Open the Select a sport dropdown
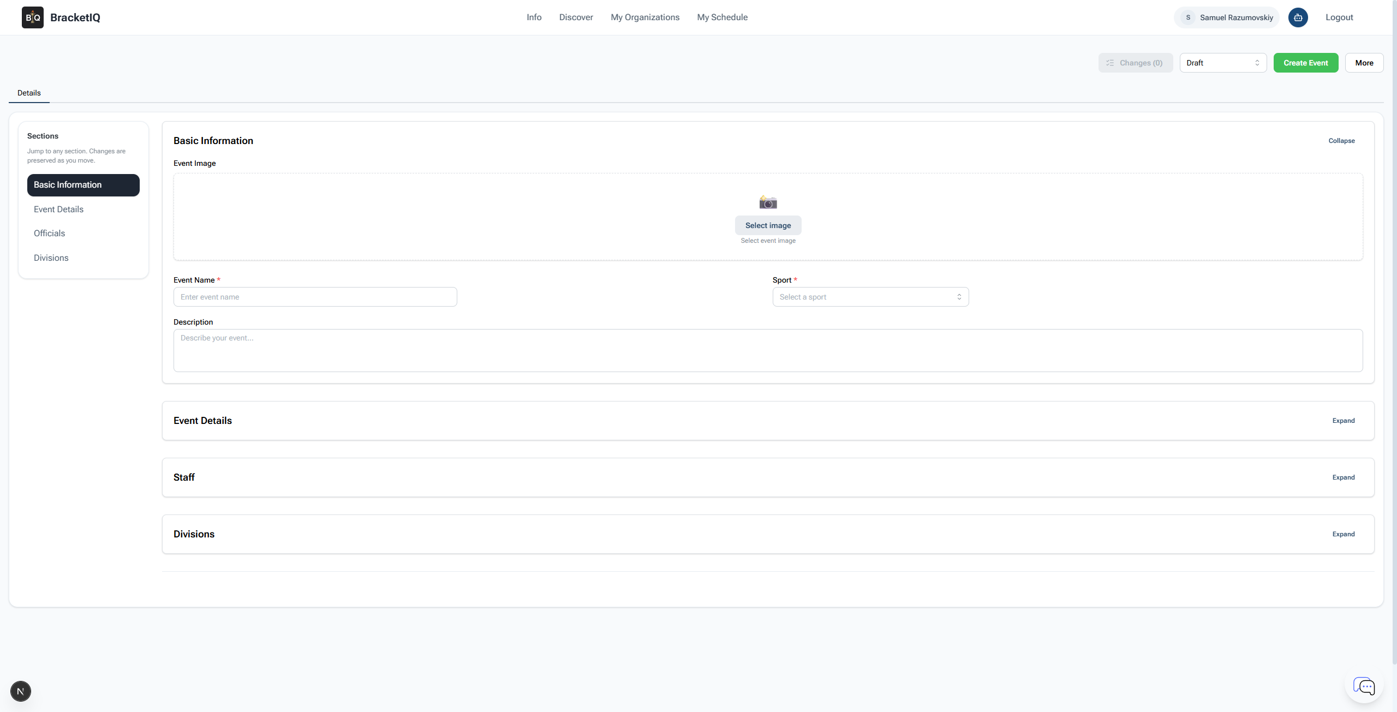Image resolution: width=1397 pixels, height=712 pixels. tap(870, 297)
